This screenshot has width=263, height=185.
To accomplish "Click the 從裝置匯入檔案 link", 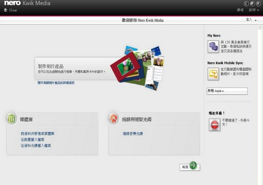I will 33,139.
